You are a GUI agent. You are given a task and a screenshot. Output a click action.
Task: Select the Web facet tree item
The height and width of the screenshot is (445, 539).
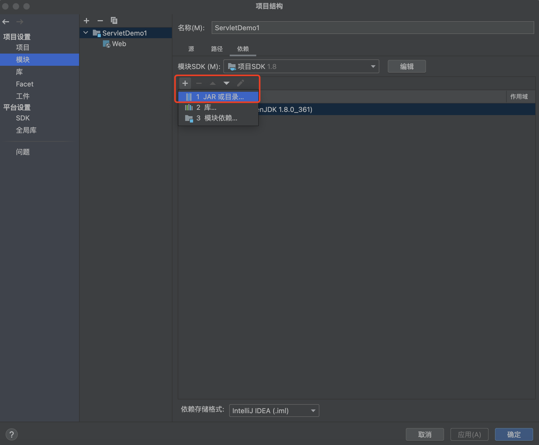point(119,44)
